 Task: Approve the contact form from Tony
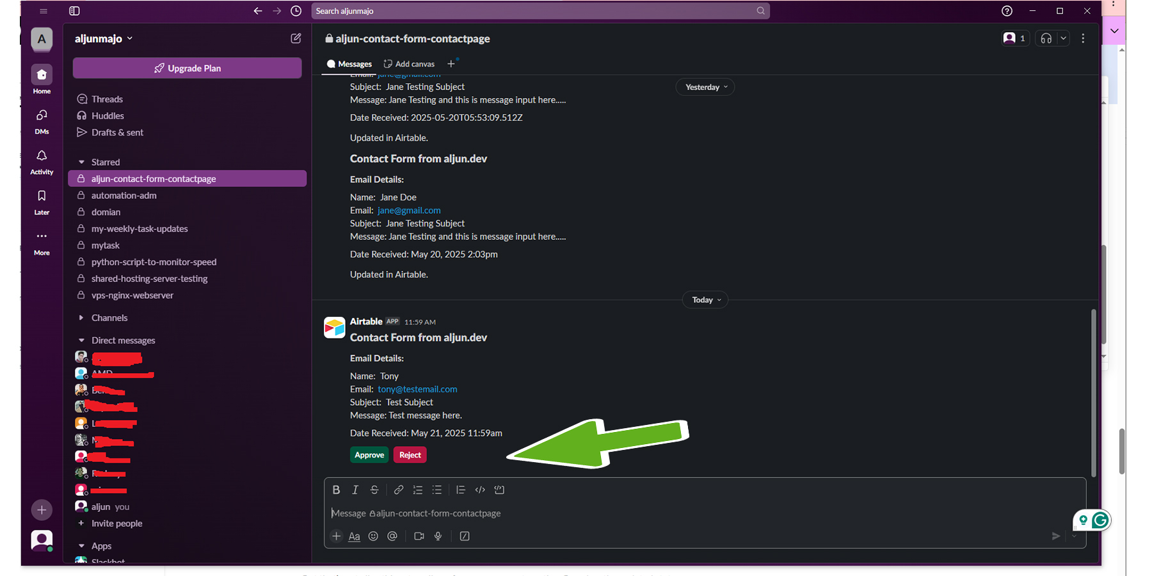369,455
